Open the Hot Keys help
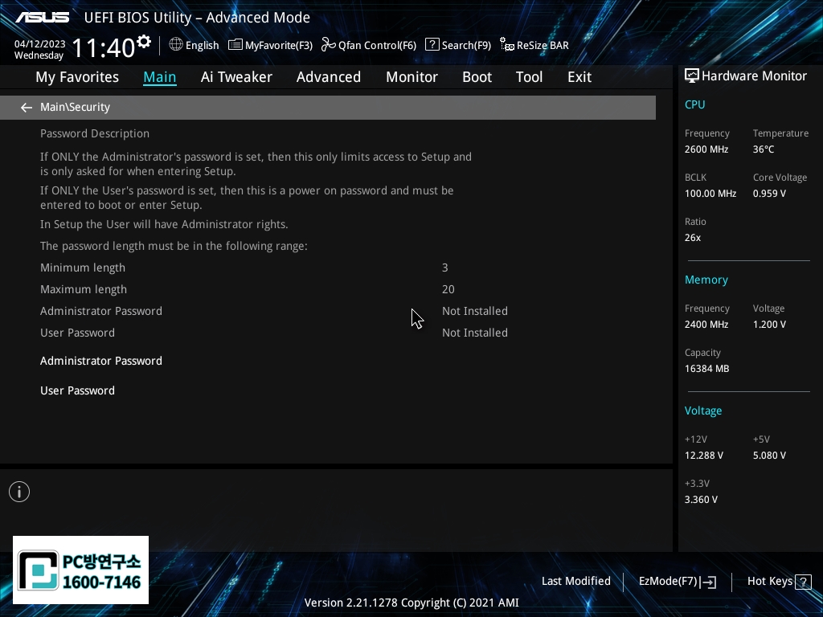 pos(769,582)
